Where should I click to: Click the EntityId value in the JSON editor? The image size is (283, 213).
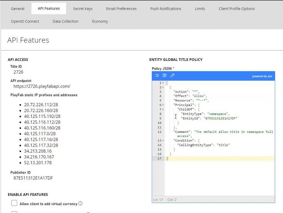coord(220,118)
